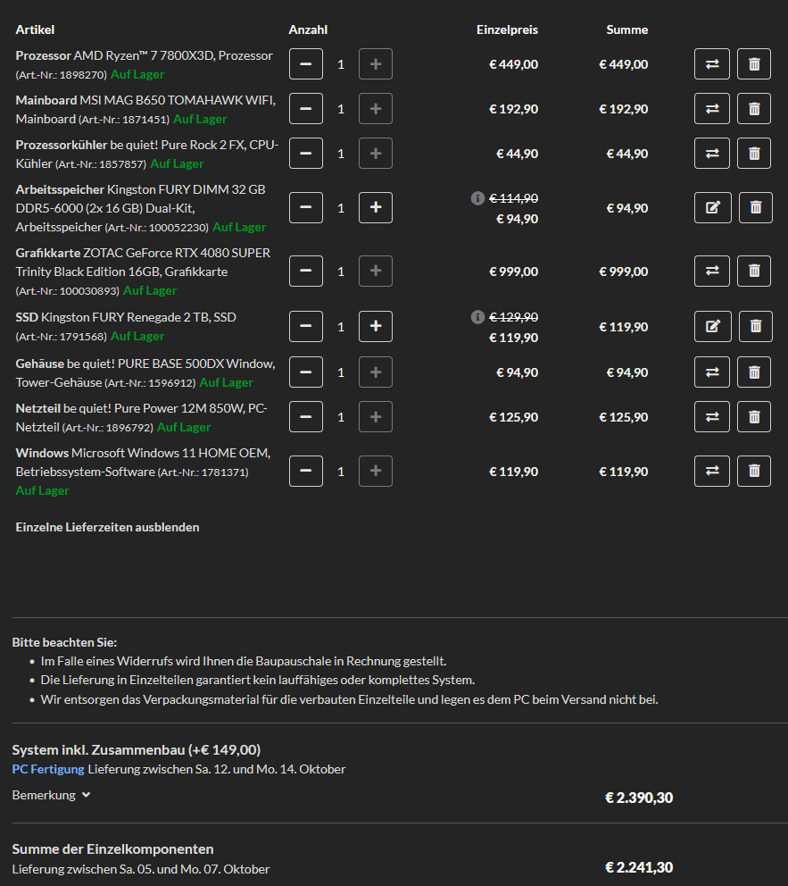
Task: Delete the PURE BASE 500DX Window case
Action: coord(754,372)
